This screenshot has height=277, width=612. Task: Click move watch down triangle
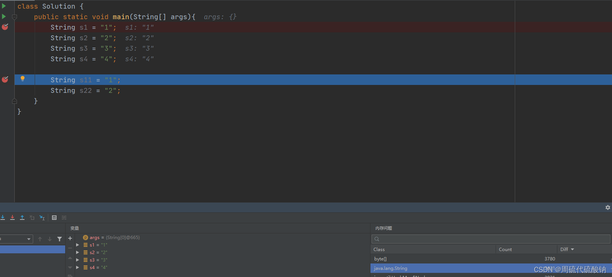click(x=70, y=268)
